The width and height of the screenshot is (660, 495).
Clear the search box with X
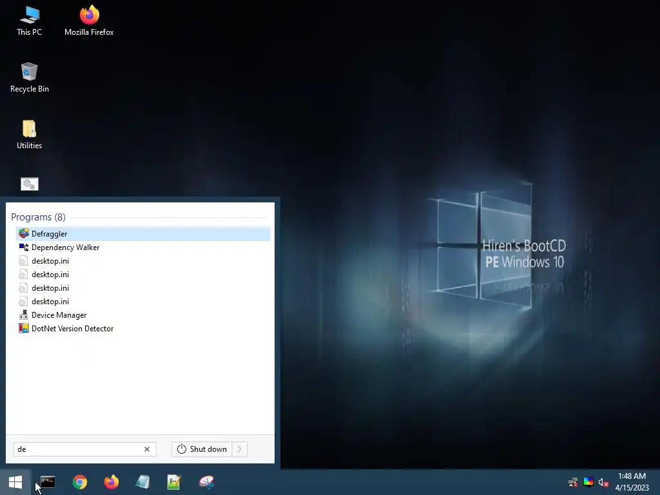coord(147,449)
